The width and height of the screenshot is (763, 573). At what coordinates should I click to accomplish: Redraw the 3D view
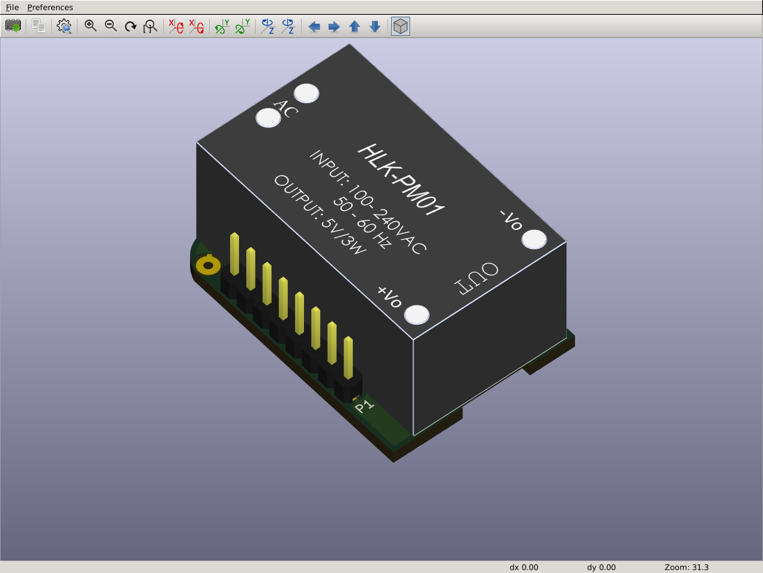click(x=131, y=26)
